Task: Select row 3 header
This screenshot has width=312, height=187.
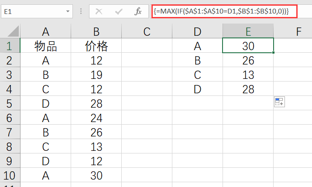Action: pos(10,74)
